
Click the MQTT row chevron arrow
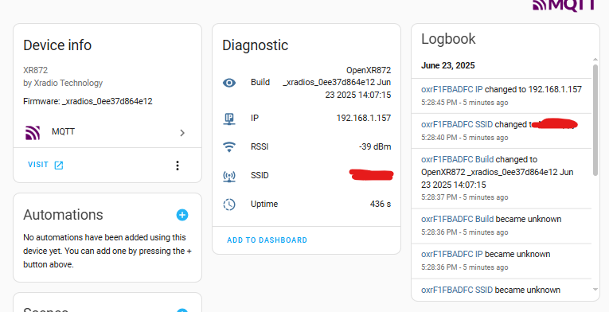182,133
